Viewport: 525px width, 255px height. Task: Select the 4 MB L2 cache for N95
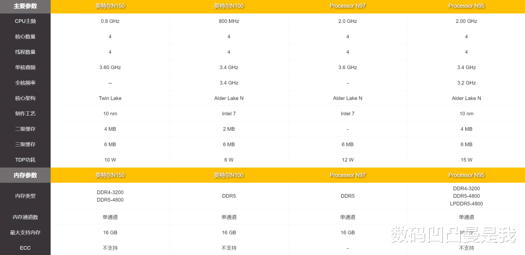pos(466,129)
